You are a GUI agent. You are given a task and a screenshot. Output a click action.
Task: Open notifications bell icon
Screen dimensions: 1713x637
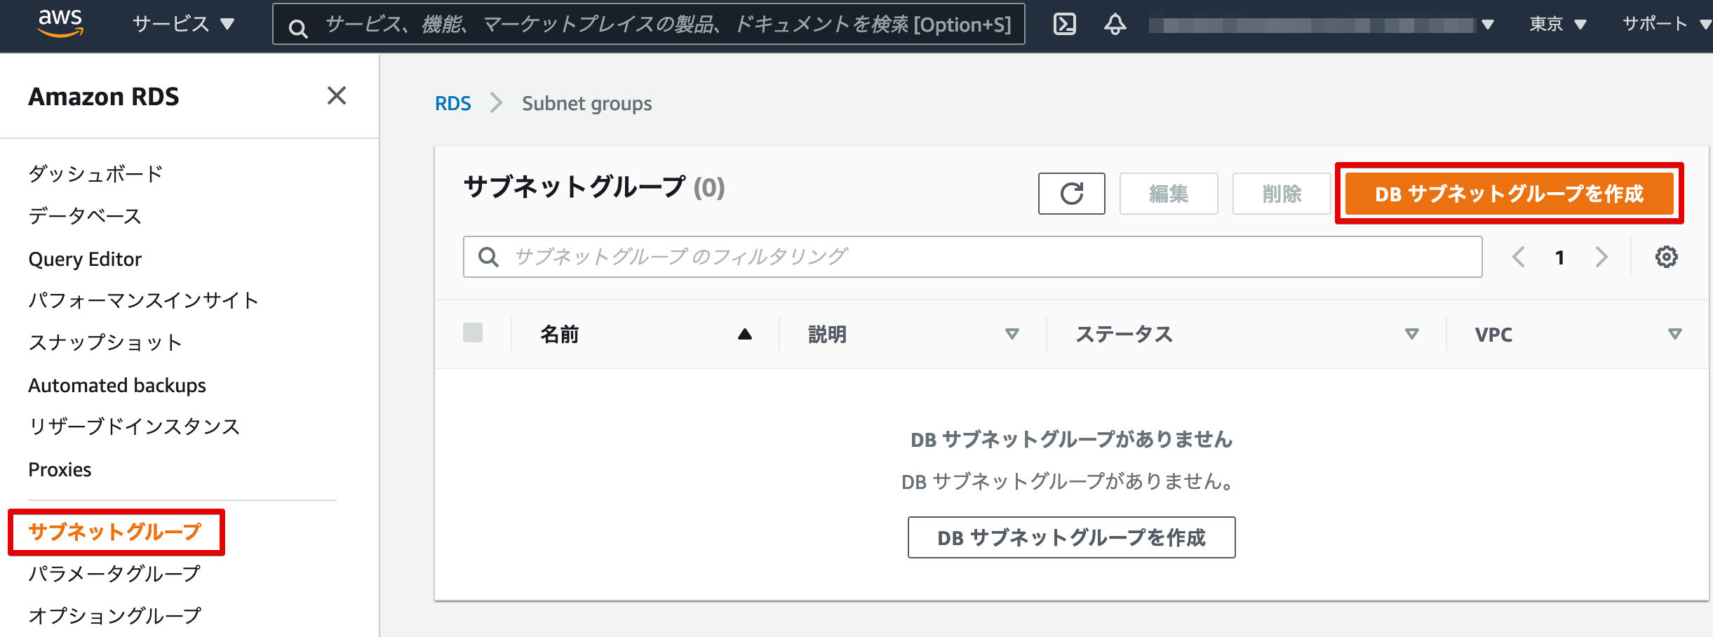coord(1115,24)
